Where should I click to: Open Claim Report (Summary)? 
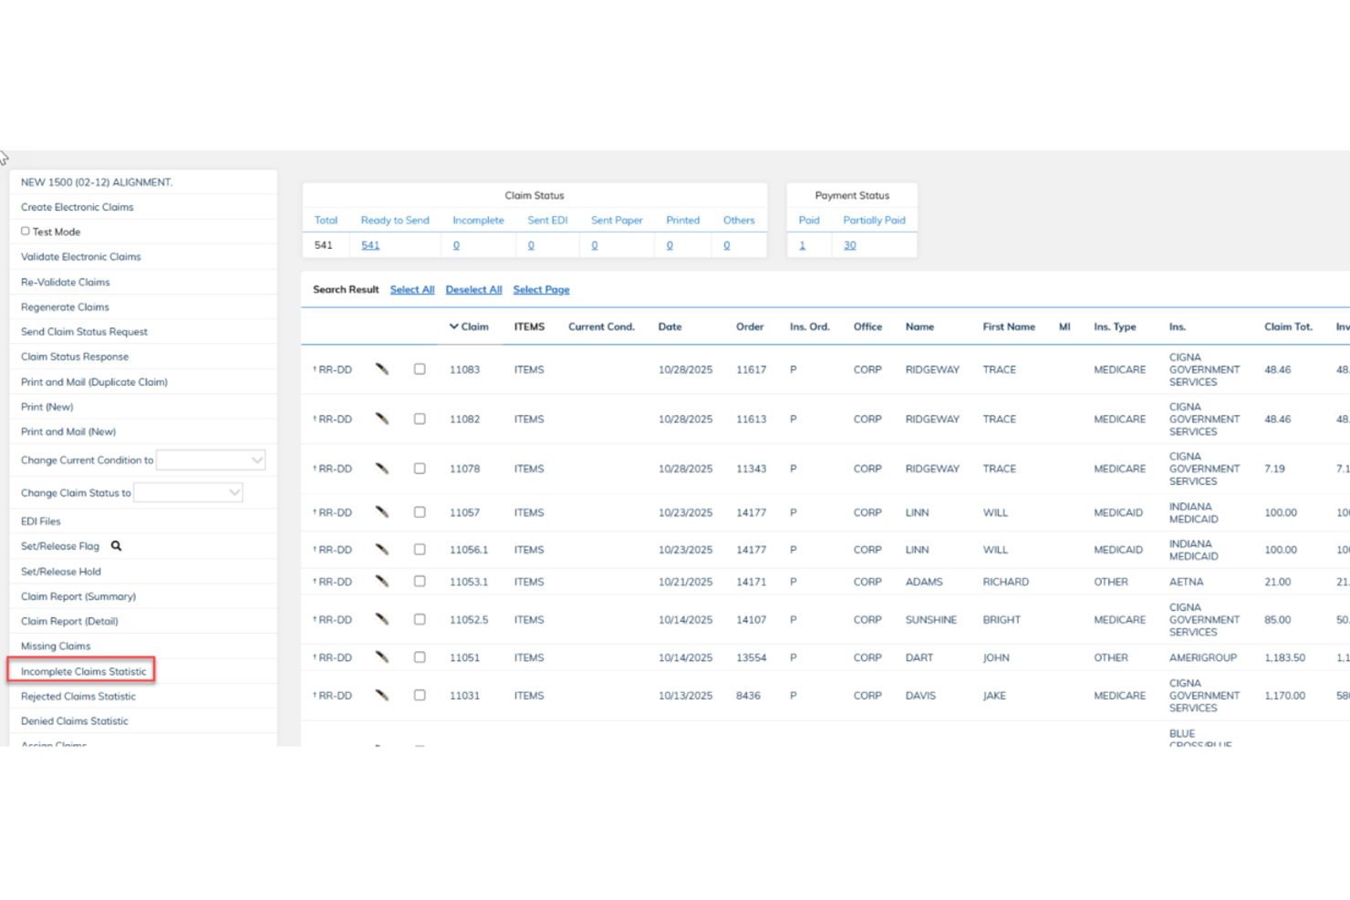[x=78, y=596]
